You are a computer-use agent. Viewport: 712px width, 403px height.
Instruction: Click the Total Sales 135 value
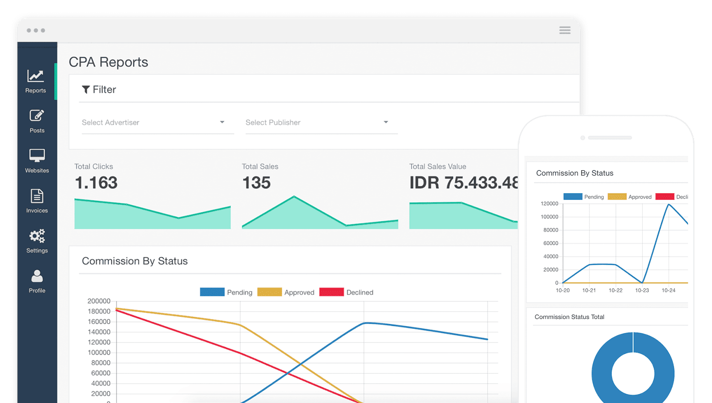click(x=256, y=183)
